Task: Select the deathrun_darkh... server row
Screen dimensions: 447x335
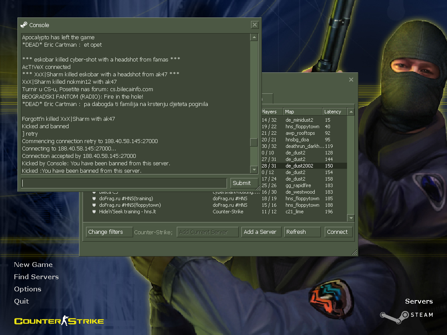Action: [x=304, y=146]
